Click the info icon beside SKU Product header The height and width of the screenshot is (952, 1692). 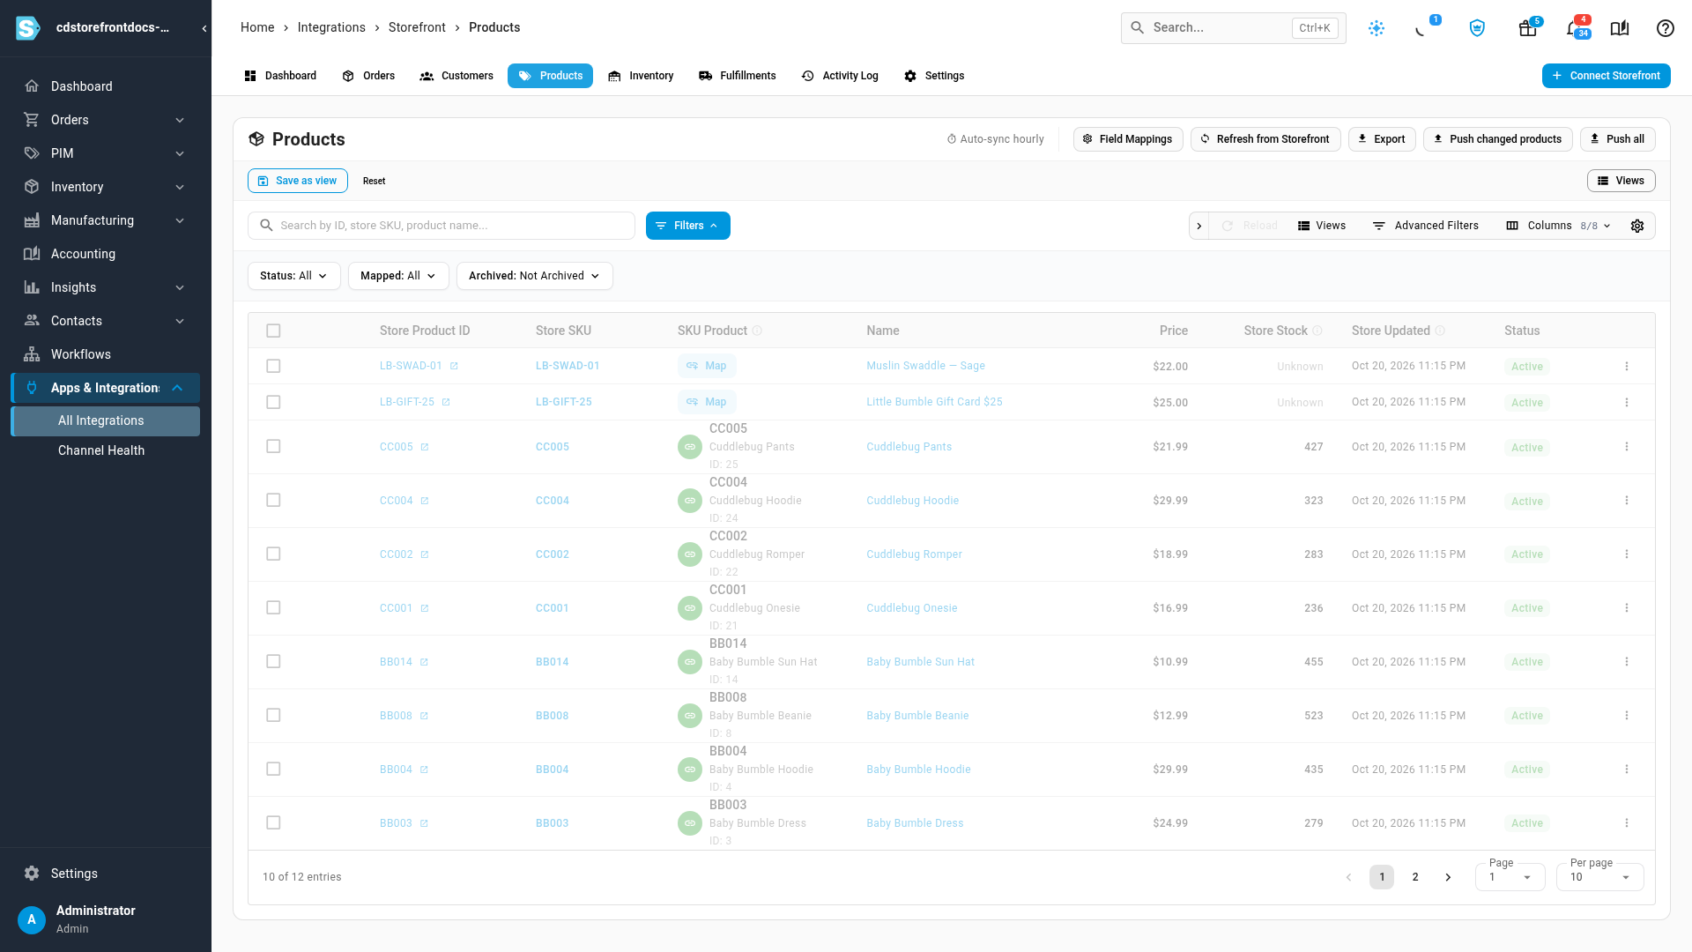757,331
